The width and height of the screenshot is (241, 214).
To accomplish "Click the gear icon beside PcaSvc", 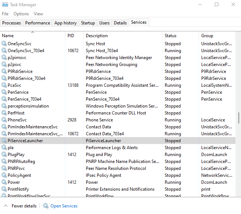I will 4,85.
